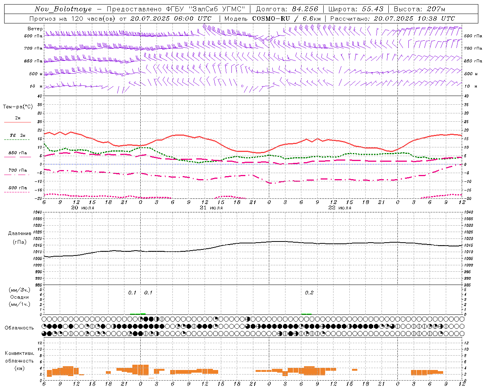Click the Модель COSMO-RU / 6.6км text
484x387 pixels.
[273, 19]
